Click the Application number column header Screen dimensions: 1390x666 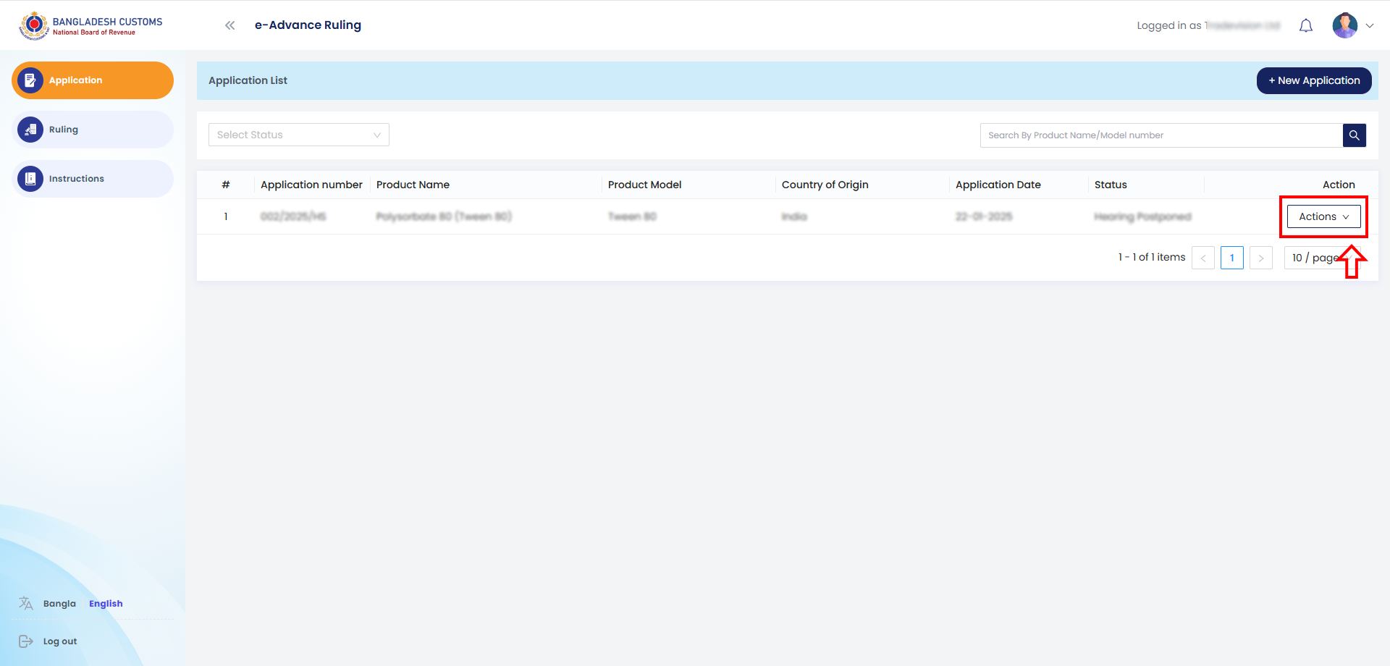[311, 185]
